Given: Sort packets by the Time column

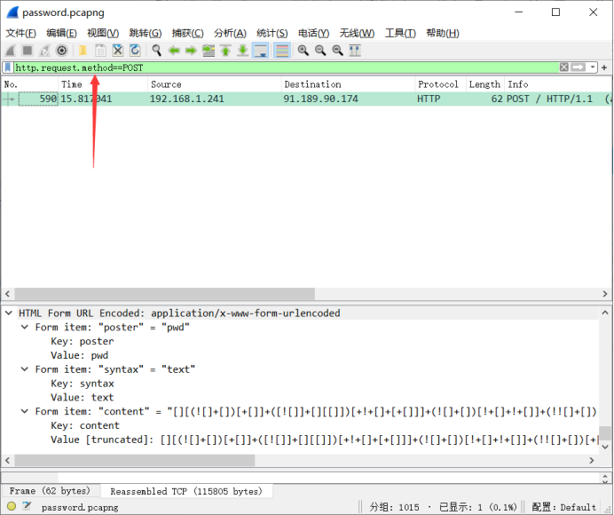Looking at the screenshot, I should [103, 84].
